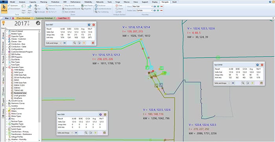Click the Voltage Profiles tree item
The image size is (275, 142).
coord(17,137)
